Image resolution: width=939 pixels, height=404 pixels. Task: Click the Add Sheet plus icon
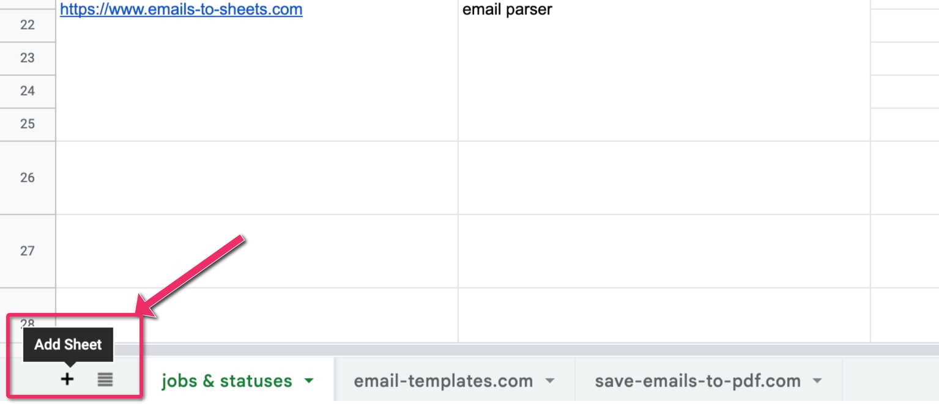(x=67, y=380)
